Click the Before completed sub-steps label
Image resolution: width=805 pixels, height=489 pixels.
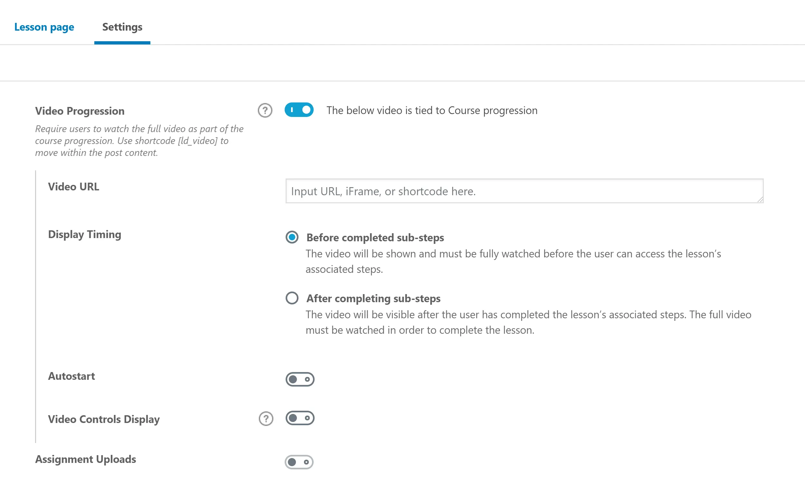click(x=375, y=237)
